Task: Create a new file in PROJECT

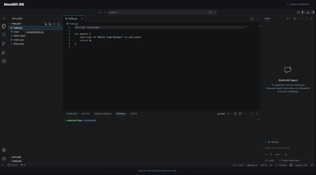Action: (x=45, y=24)
